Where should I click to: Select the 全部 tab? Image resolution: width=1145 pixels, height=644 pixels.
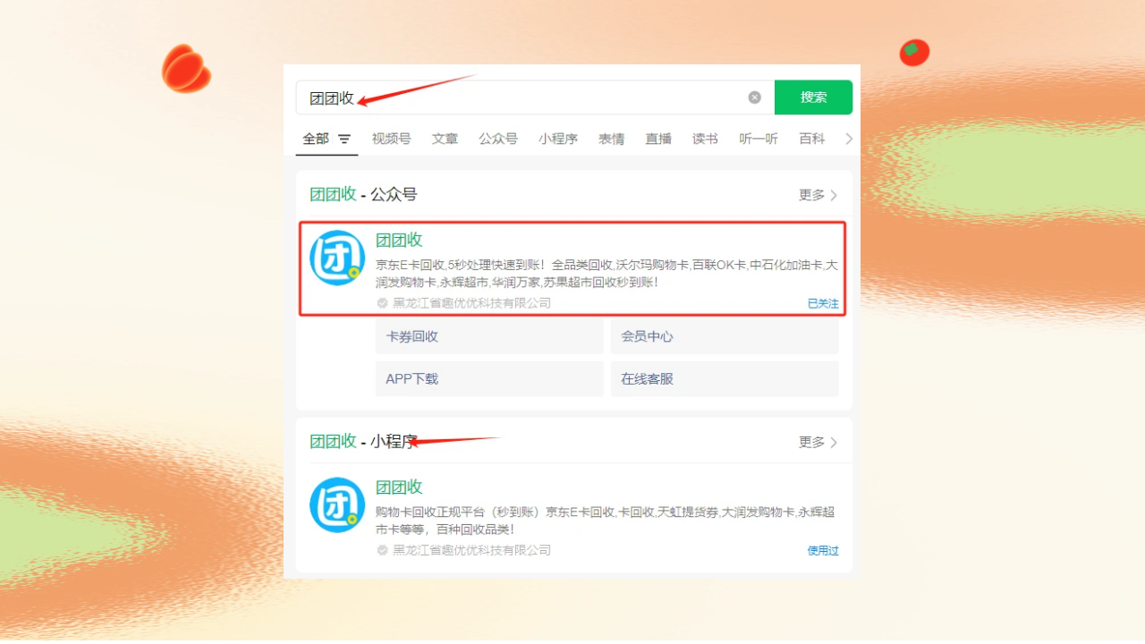(316, 139)
